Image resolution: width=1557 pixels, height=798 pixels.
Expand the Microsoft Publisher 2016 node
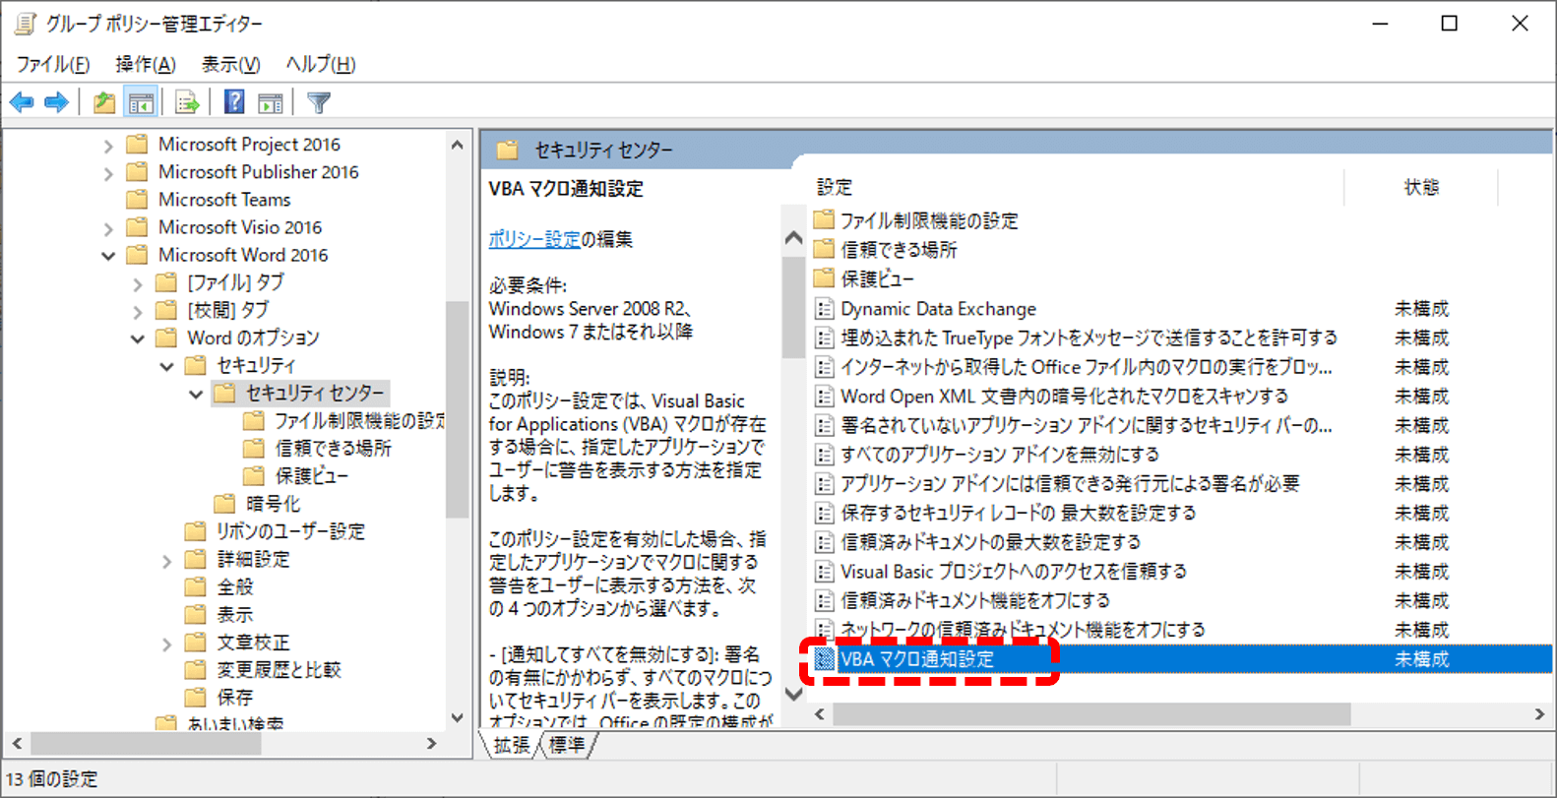coord(108,172)
